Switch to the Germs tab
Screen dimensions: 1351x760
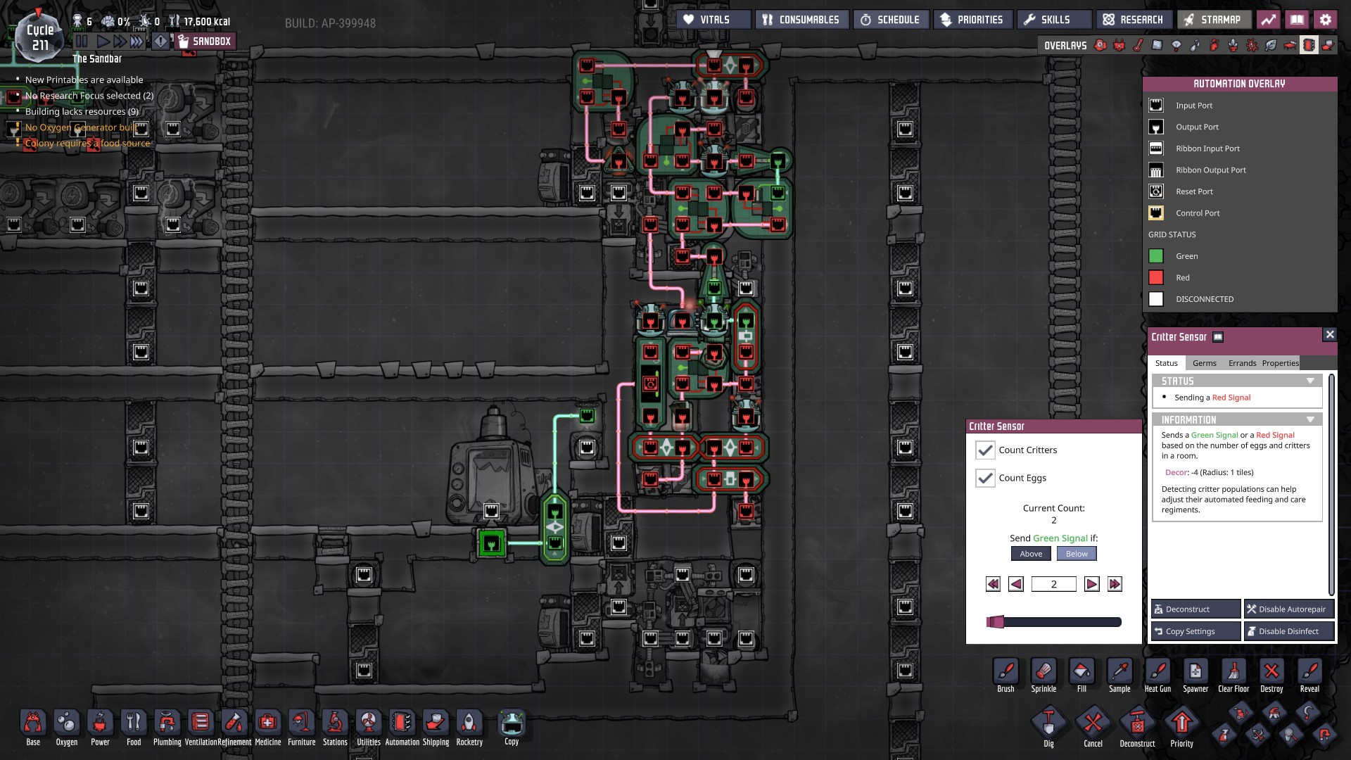1205,363
